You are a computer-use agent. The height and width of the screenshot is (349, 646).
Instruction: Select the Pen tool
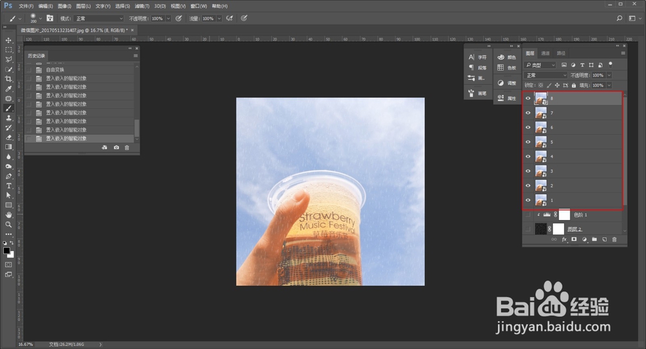(x=8, y=176)
